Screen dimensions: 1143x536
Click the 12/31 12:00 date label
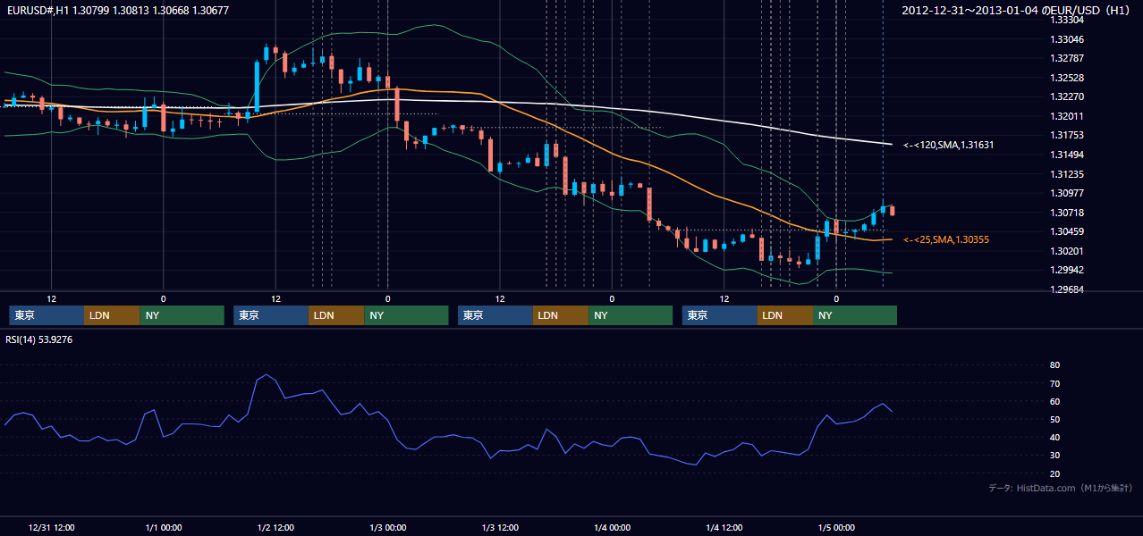click(51, 528)
